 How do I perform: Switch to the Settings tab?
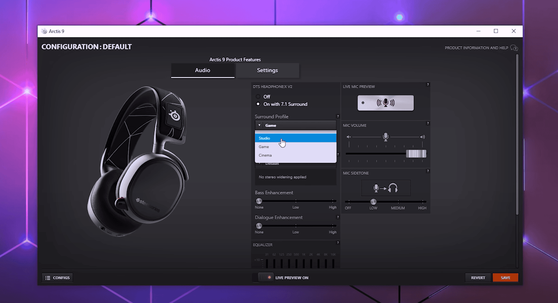pos(267,70)
